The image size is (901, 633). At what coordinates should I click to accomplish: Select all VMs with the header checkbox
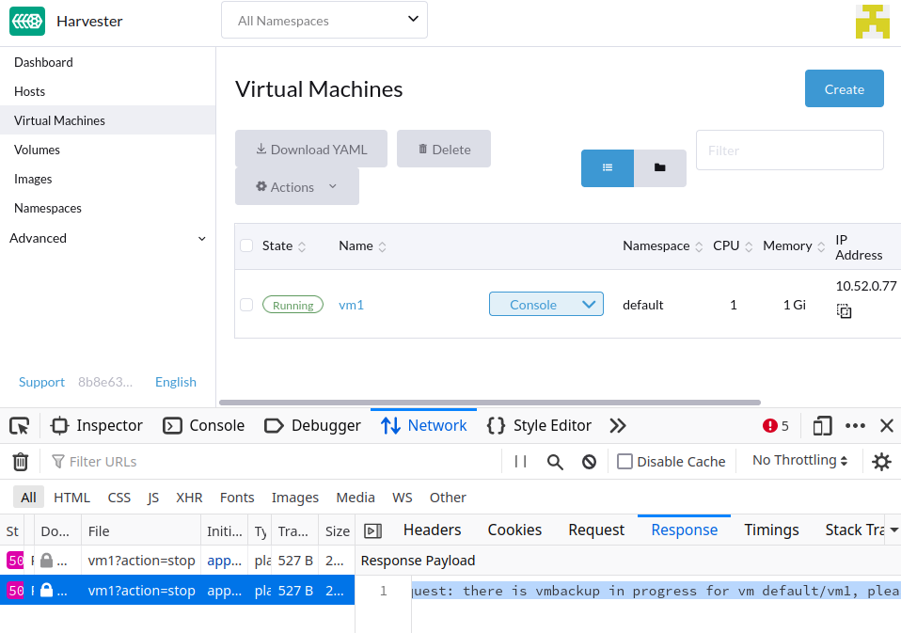tap(245, 245)
